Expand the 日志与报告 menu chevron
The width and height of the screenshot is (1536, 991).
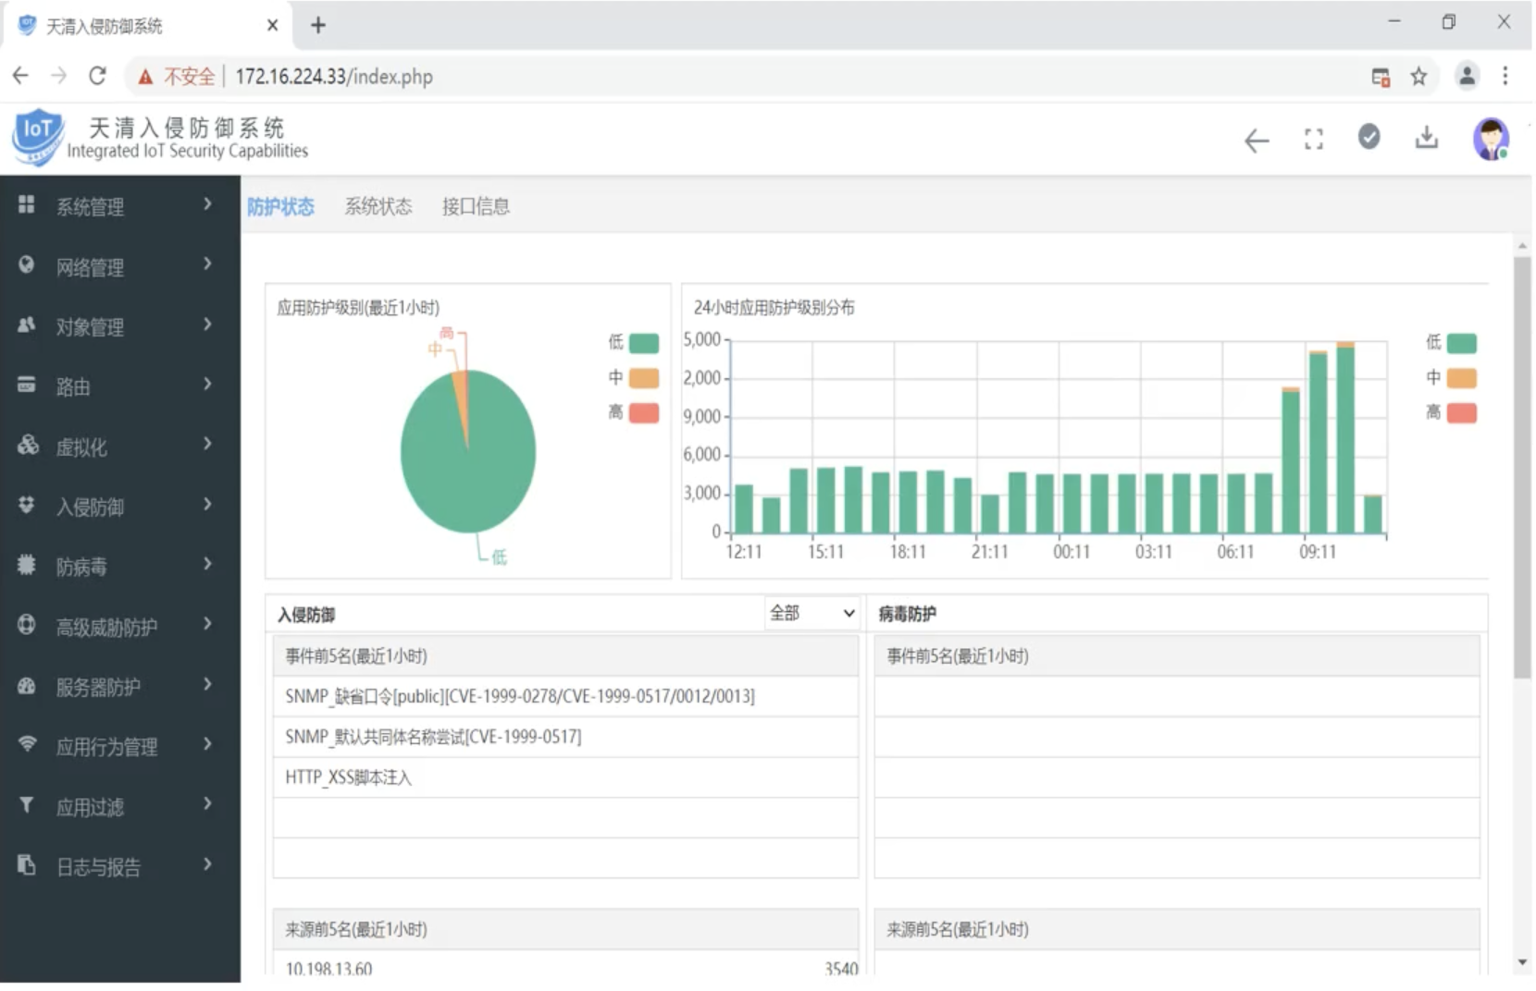[x=208, y=864]
